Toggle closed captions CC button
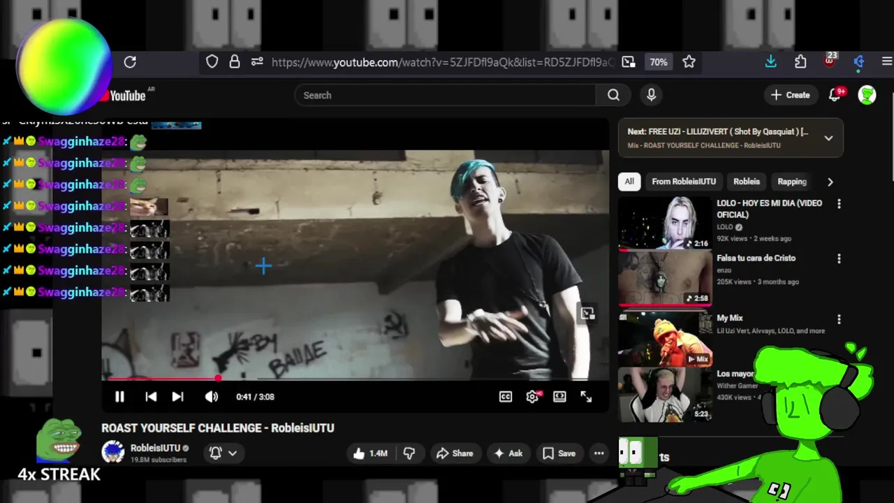This screenshot has width=894, height=503. coord(506,397)
